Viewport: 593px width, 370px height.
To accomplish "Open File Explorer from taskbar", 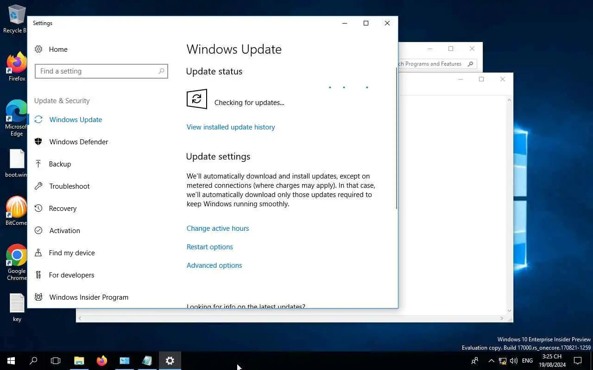I will click(79, 361).
